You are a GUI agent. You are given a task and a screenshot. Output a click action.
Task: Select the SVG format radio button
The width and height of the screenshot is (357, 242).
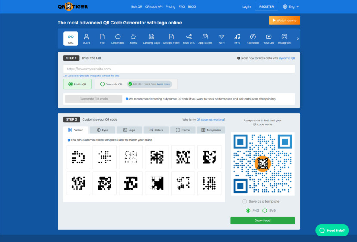pos(265,210)
